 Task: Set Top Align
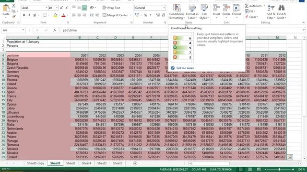point(74,8)
